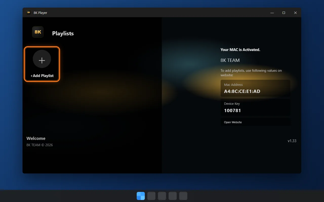Click the Mac Address field label
This screenshot has height=202, width=324.
233,85
